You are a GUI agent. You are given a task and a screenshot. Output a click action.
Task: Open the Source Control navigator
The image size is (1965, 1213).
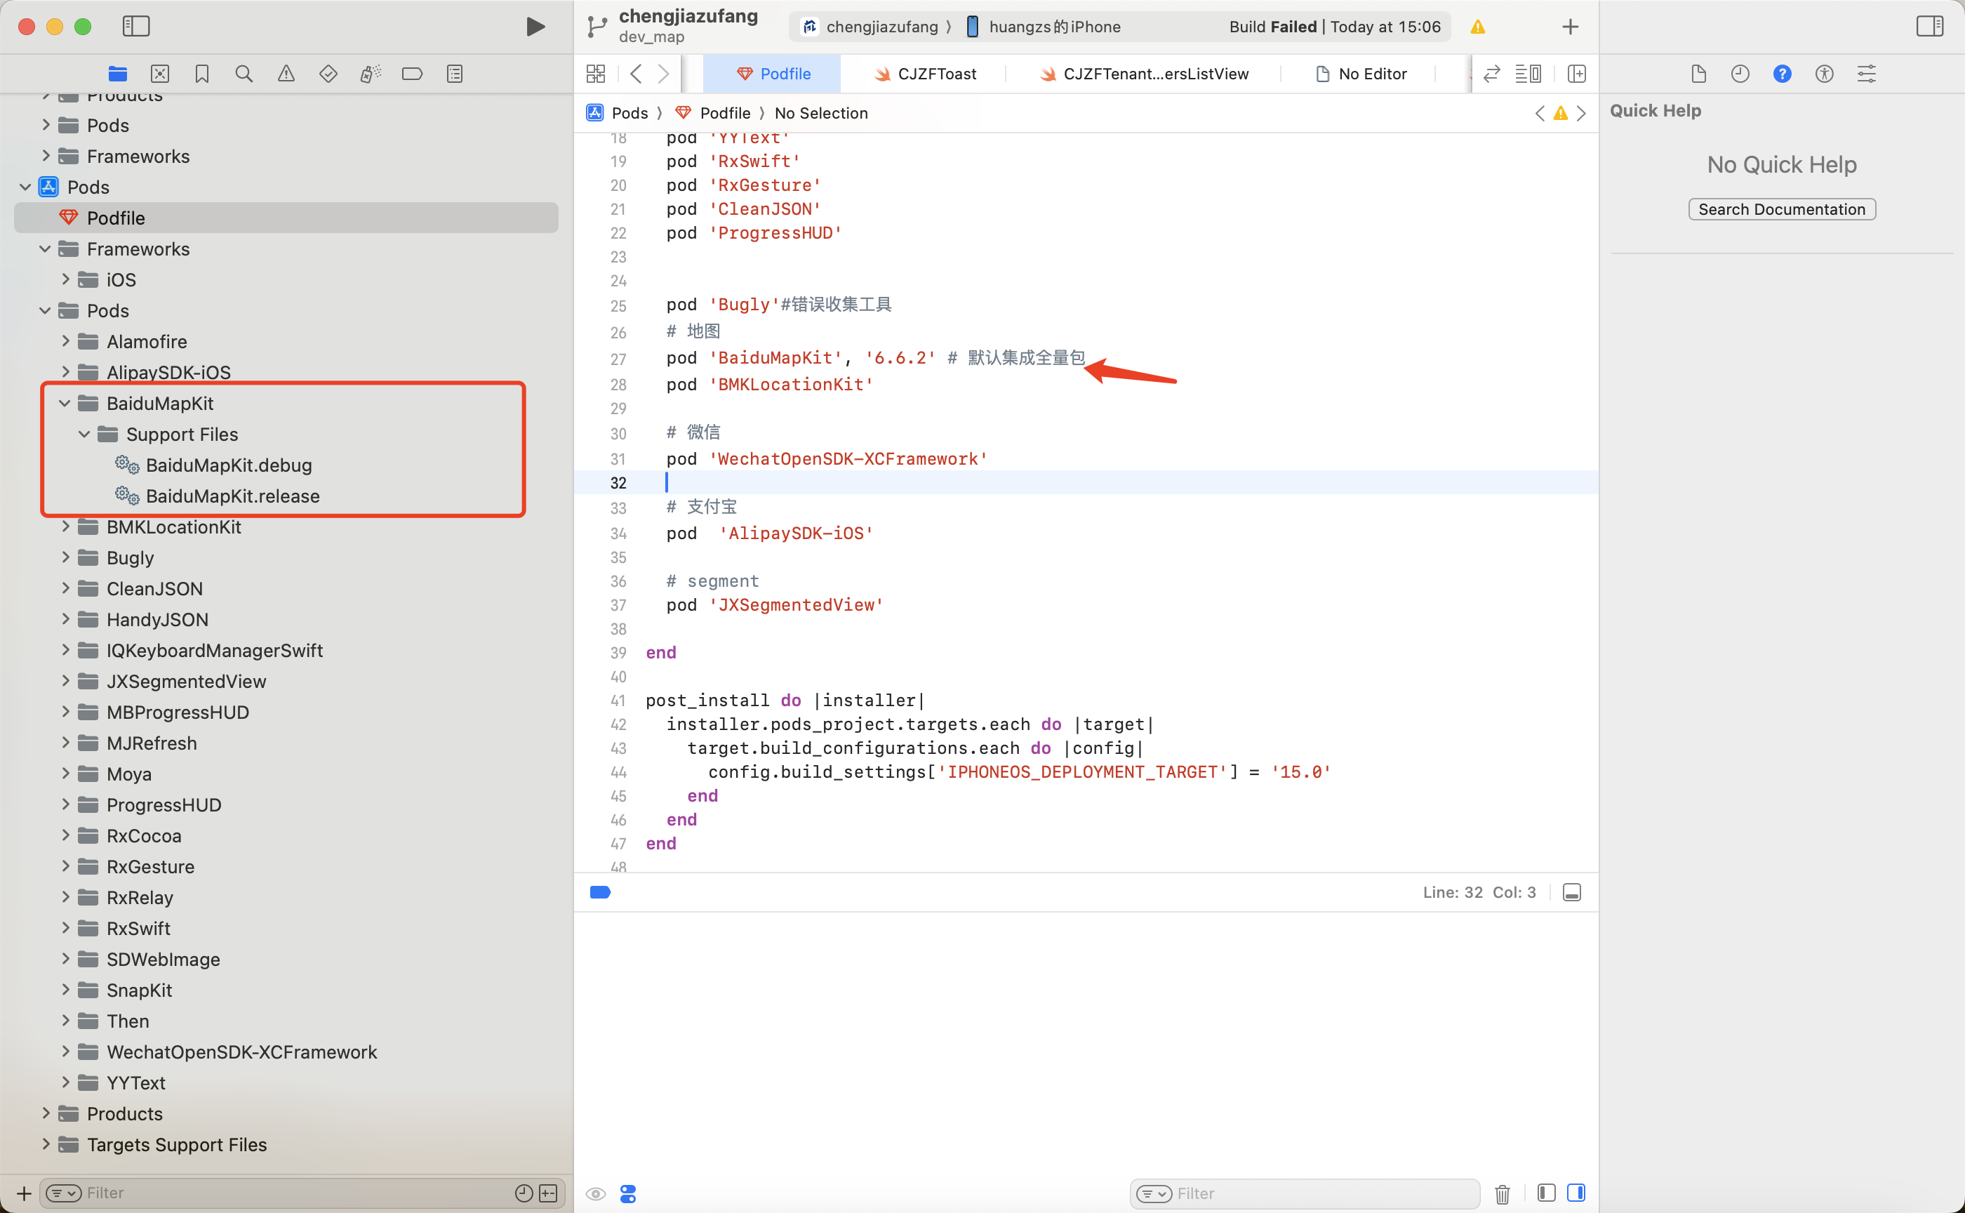point(159,74)
